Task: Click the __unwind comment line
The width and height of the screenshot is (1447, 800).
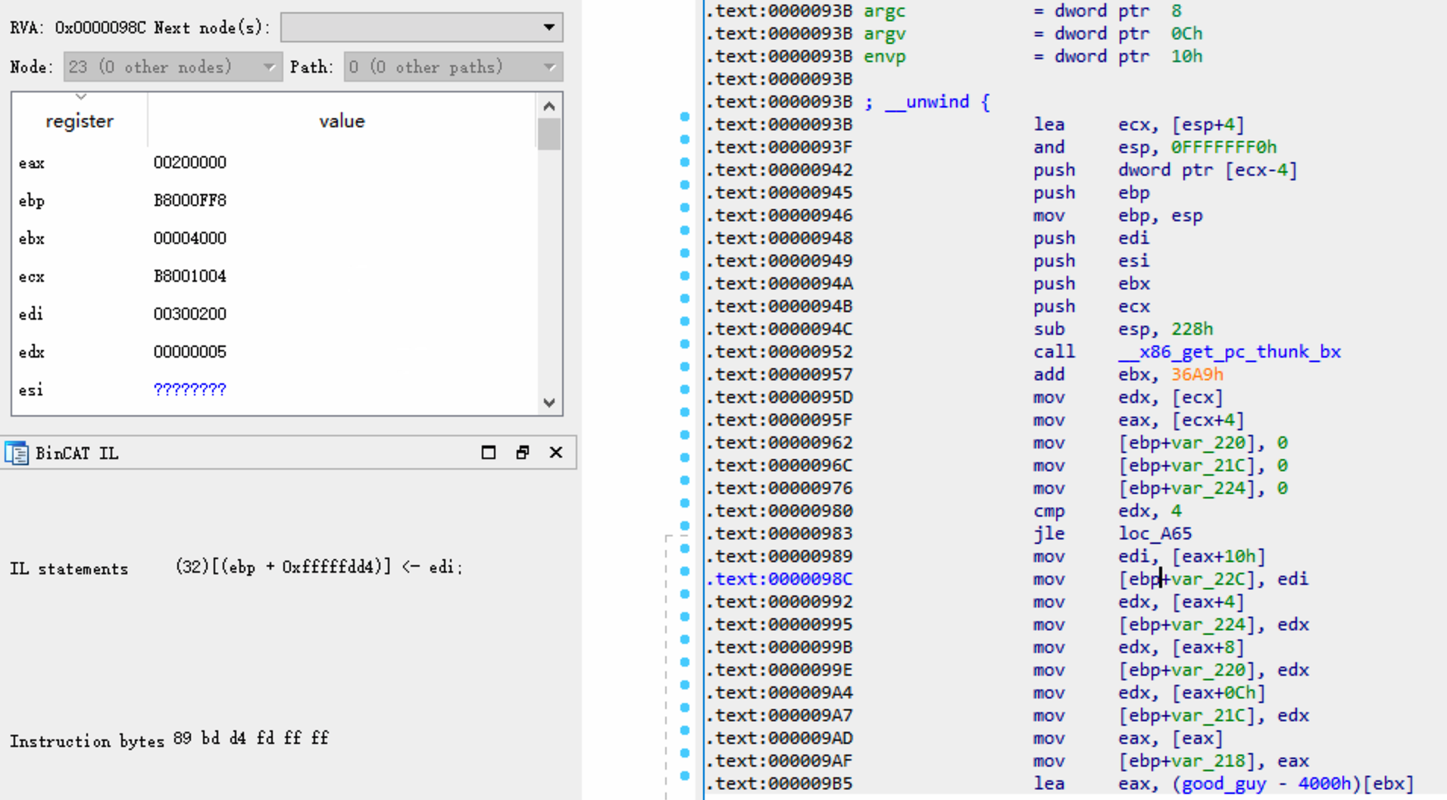Action: tap(927, 102)
